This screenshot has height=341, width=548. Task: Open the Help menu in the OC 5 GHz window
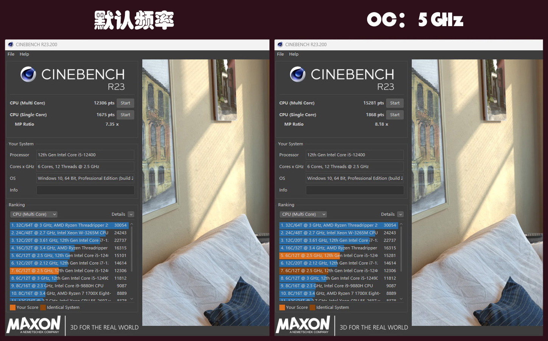click(x=294, y=54)
